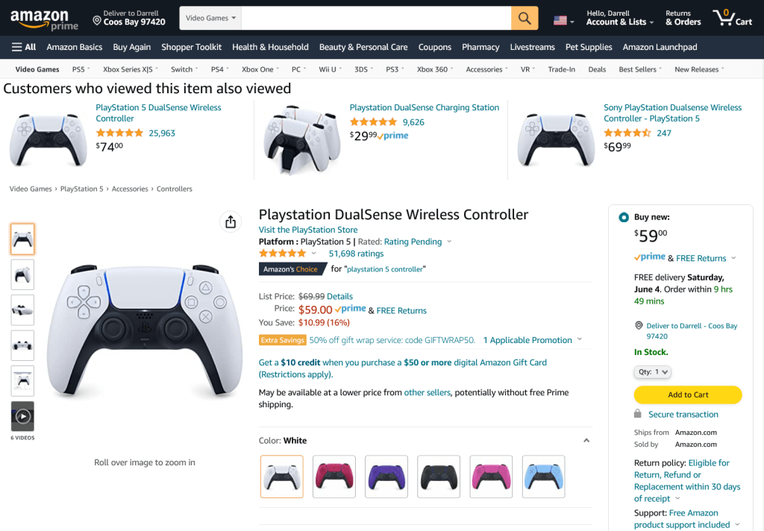Choose the purple controller color swatch
Image resolution: width=764 pixels, height=531 pixels.
386,476
